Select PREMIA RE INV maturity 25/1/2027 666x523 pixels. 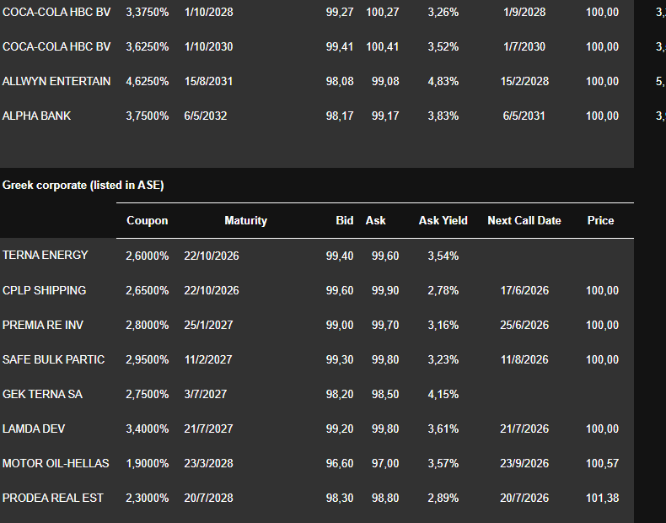click(x=208, y=325)
